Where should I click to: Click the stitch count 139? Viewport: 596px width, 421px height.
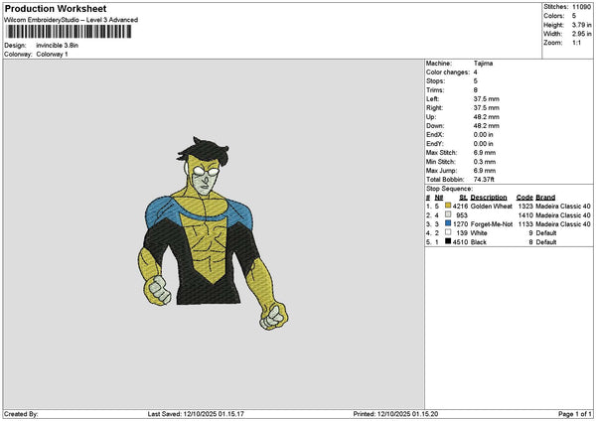462,233
